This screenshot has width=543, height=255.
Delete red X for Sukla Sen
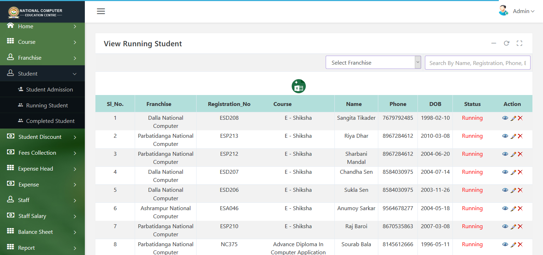click(520, 190)
